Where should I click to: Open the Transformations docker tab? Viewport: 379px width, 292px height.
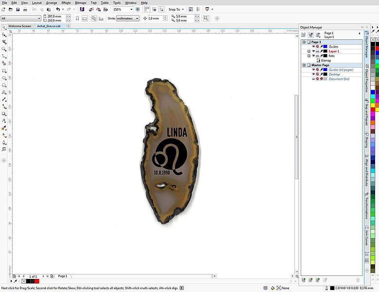click(367, 205)
